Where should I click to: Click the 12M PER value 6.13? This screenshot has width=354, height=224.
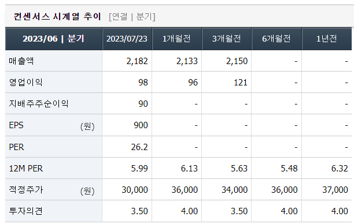coord(189,169)
